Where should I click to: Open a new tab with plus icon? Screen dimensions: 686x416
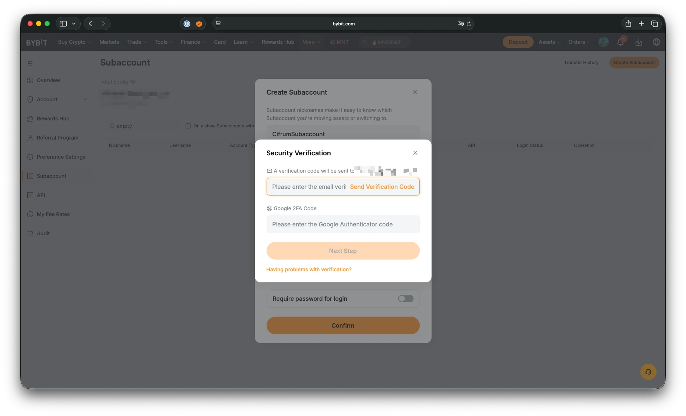pyautogui.click(x=641, y=24)
